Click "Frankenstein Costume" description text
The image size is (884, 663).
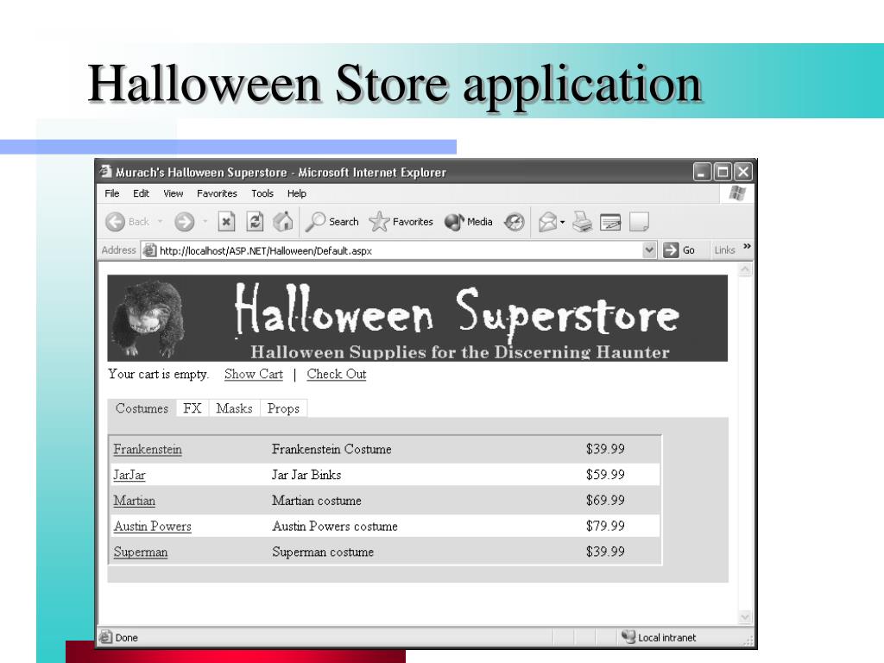click(x=331, y=449)
